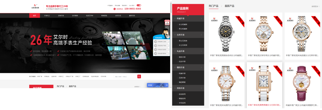Expand the 石英手表 category chevron
This screenshot has width=322, height=110.
[201, 35]
